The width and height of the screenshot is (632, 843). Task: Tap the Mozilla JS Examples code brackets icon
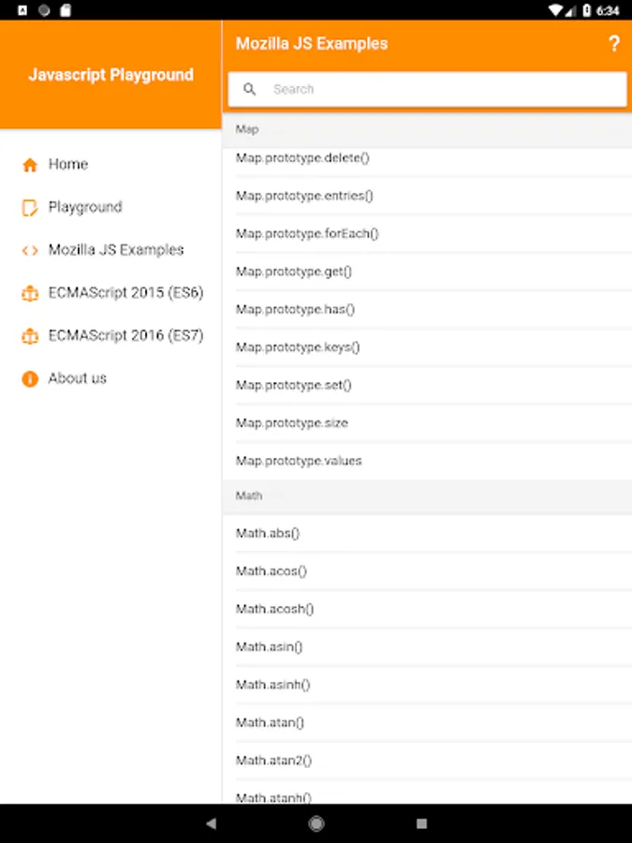(30, 250)
